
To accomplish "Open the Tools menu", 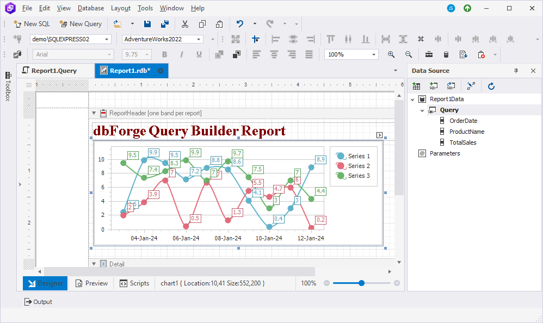I will (x=145, y=8).
